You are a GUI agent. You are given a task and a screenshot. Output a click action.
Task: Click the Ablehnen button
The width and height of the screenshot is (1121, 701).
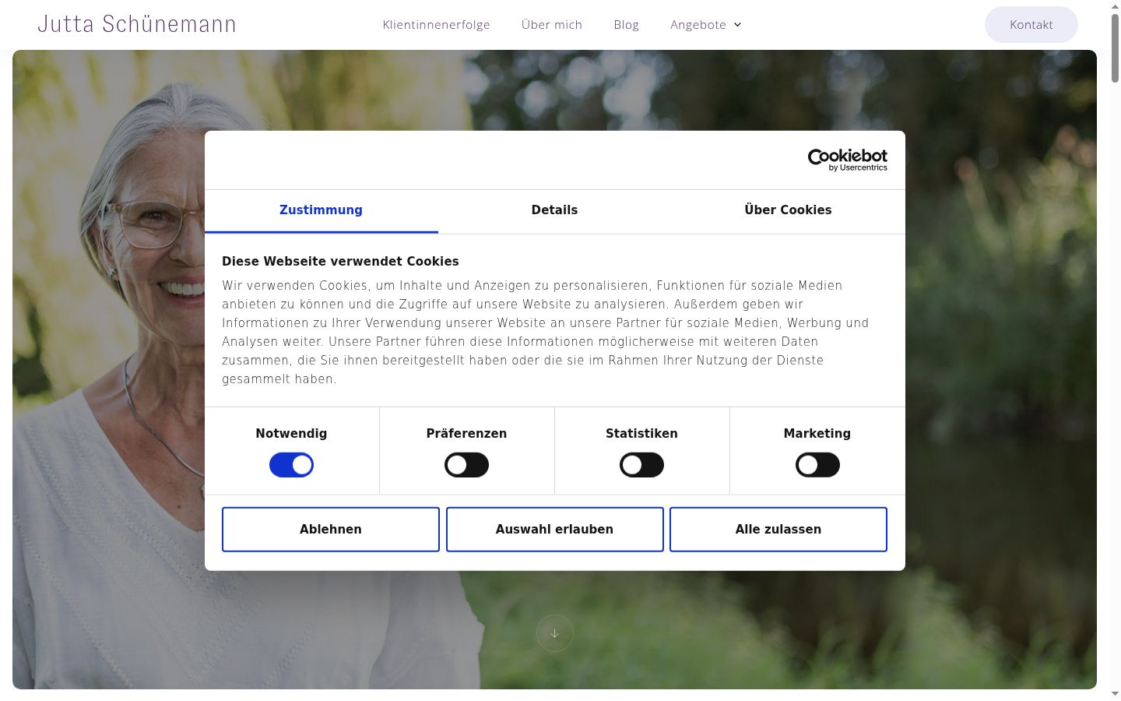331,530
